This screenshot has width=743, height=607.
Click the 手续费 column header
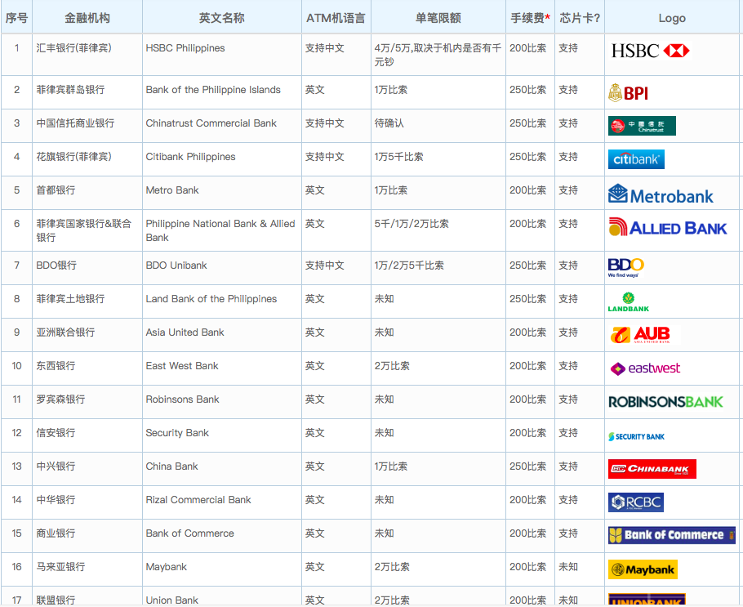coord(530,17)
